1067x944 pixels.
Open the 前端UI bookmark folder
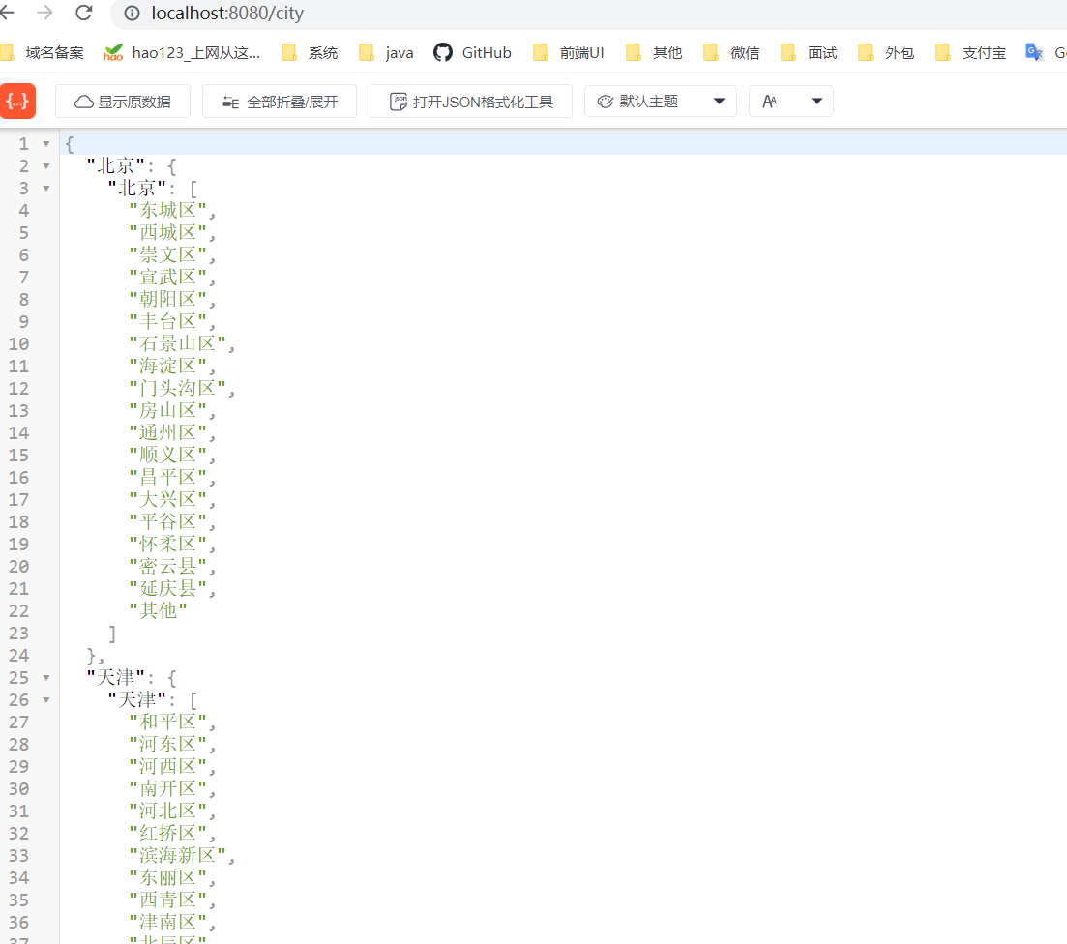569,52
